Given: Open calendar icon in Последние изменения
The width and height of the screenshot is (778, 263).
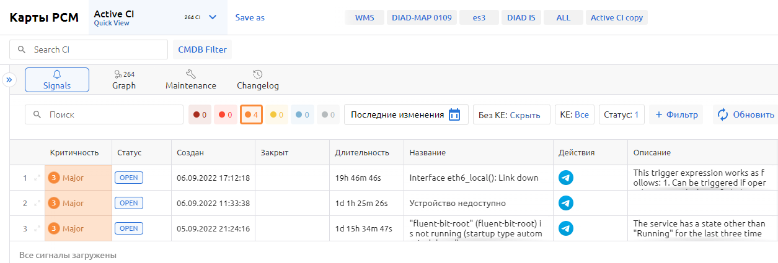Looking at the screenshot, I should pyautogui.click(x=454, y=114).
